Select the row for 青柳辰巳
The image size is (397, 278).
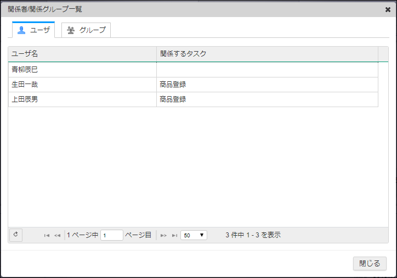click(82, 70)
